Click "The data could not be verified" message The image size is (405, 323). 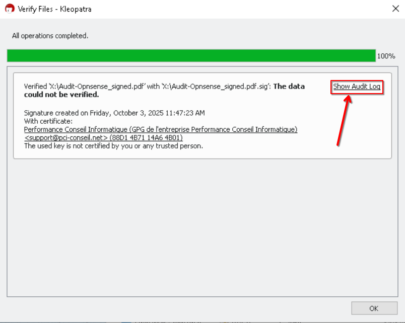coord(289,87)
